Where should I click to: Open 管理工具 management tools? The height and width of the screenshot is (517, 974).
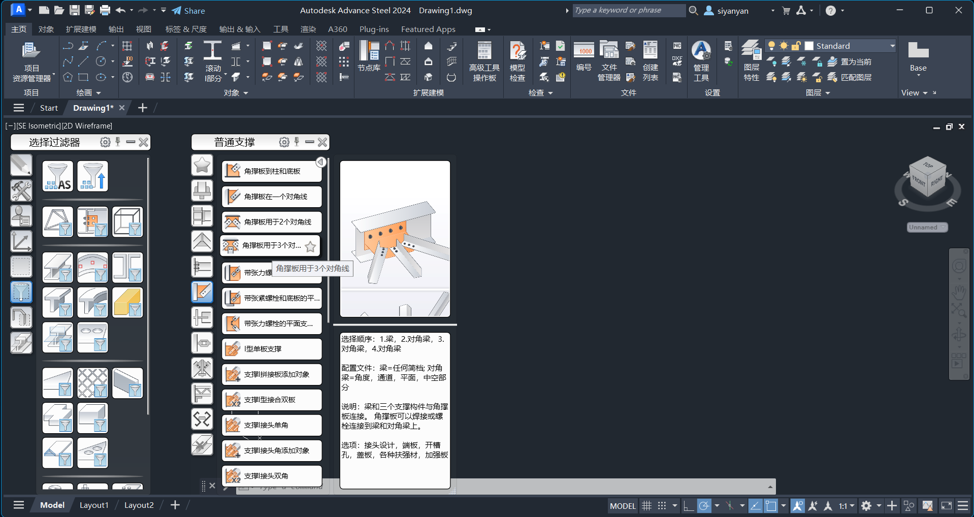701,62
